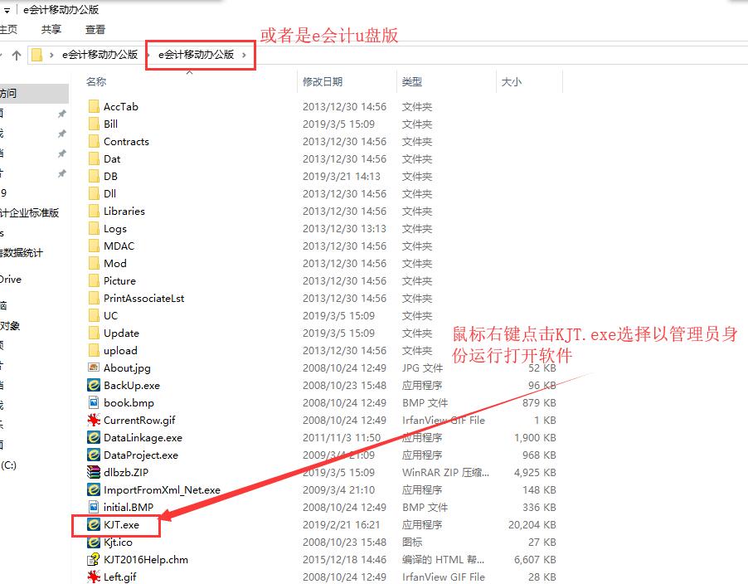
Task: Select the file name Kjt.ico
Action: (118, 542)
